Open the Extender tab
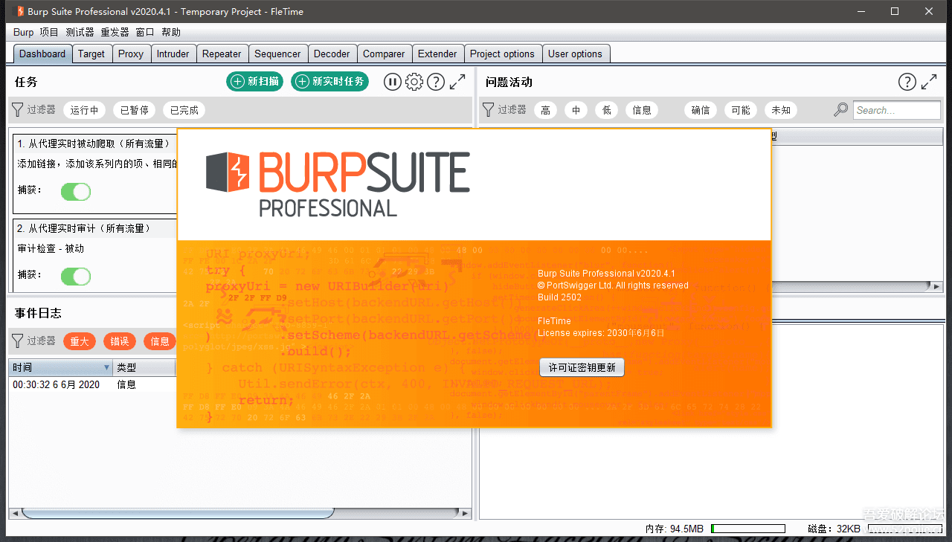 (x=437, y=54)
